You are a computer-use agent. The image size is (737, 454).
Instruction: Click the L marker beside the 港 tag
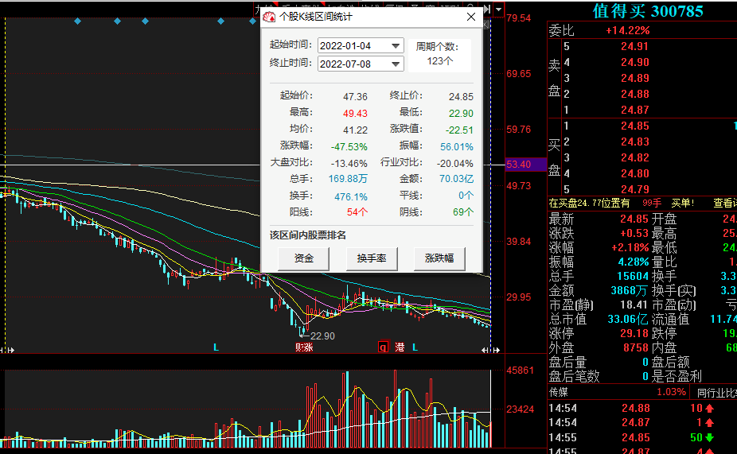coord(415,347)
